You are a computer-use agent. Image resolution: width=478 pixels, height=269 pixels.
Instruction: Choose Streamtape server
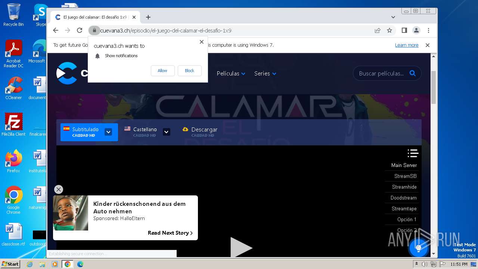[x=404, y=208]
